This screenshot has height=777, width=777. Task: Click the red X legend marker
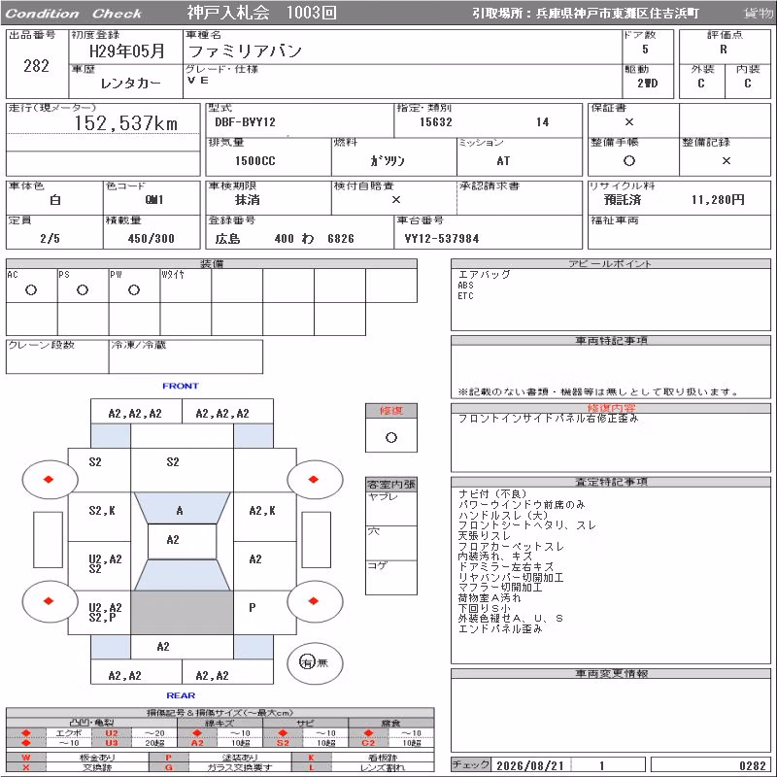coord(26,767)
